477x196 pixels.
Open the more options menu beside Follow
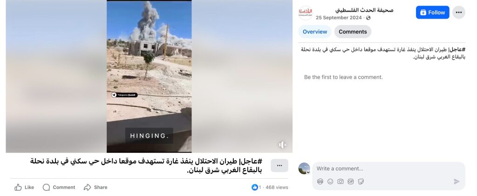[x=459, y=13]
